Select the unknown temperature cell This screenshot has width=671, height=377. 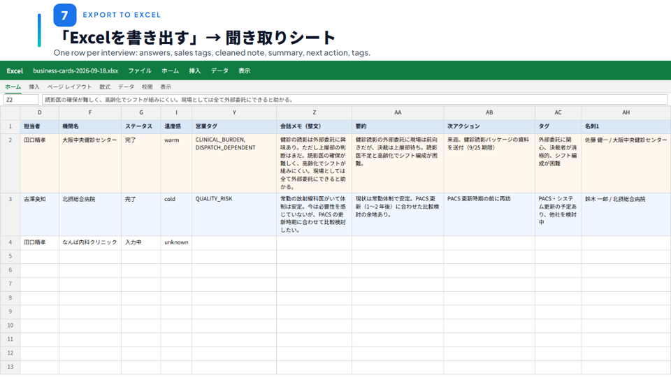point(176,242)
